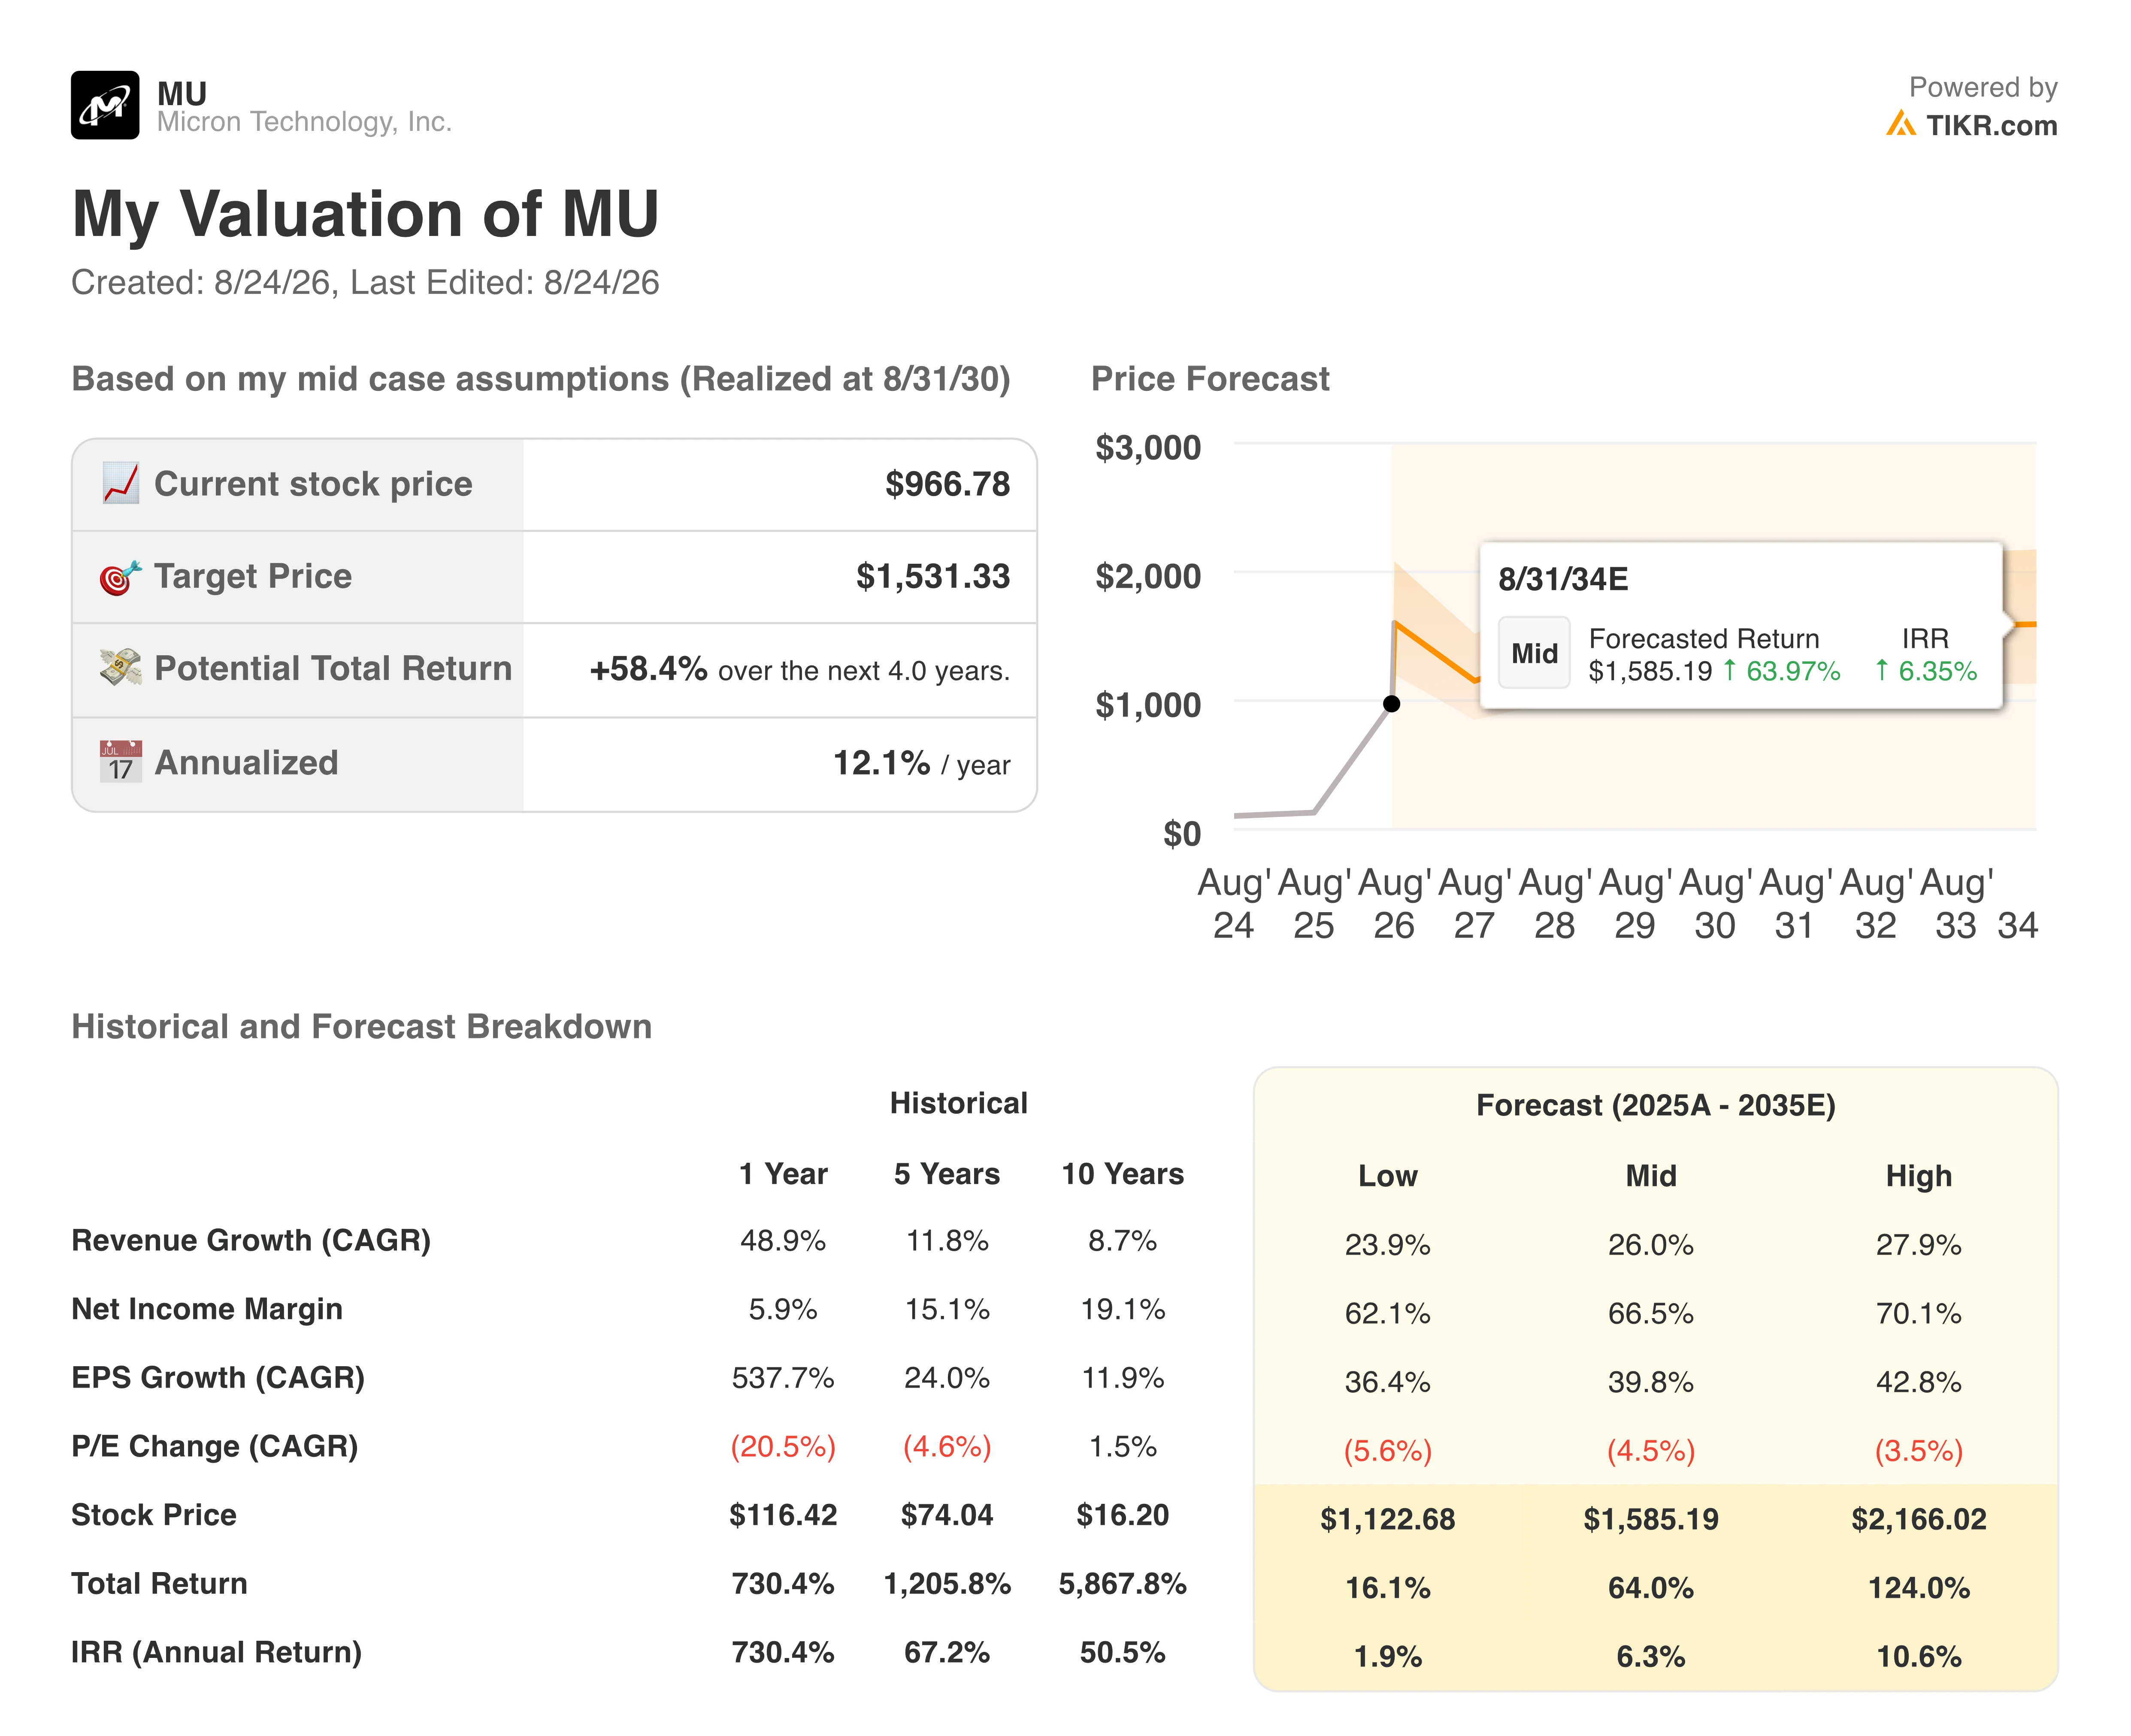Click the gray historical price line
The height and width of the screenshot is (1736, 2131).
[1352, 759]
